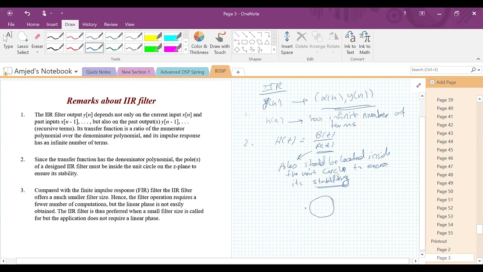Viewport: 483px width, 272px height.
Task: Pick the top-row green pen
Action: tap(114, 36)
